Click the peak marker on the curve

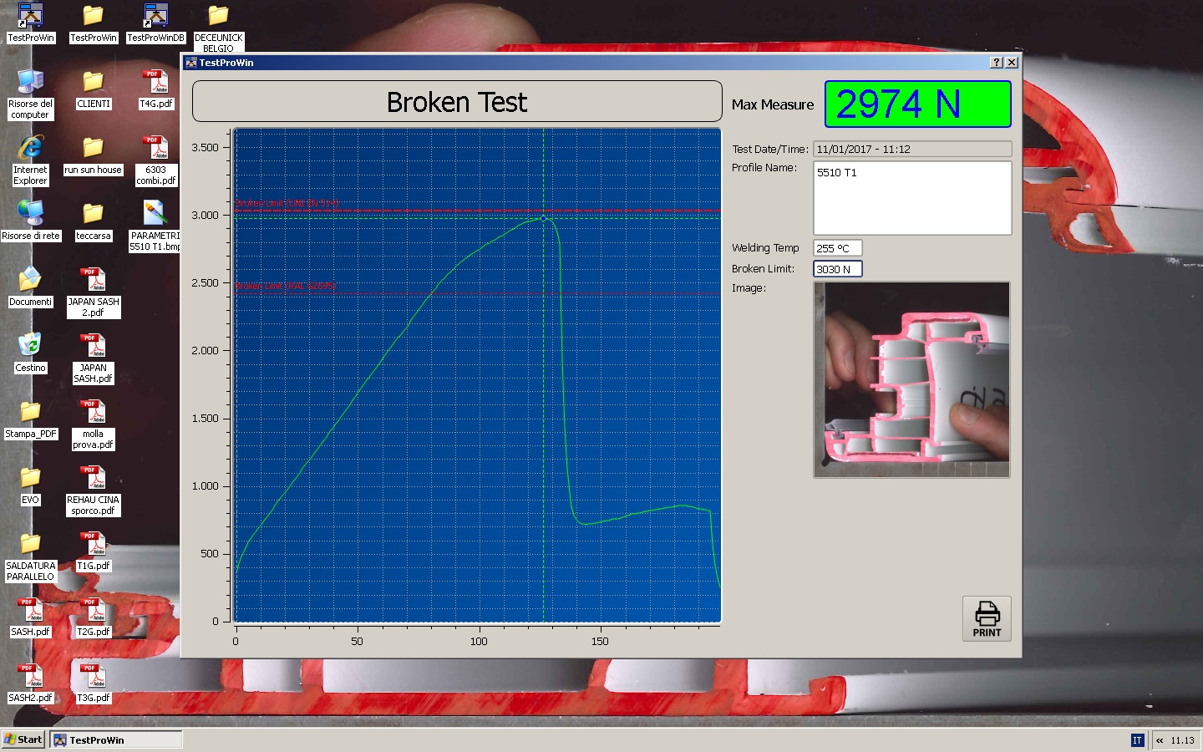tap(544, 218)
